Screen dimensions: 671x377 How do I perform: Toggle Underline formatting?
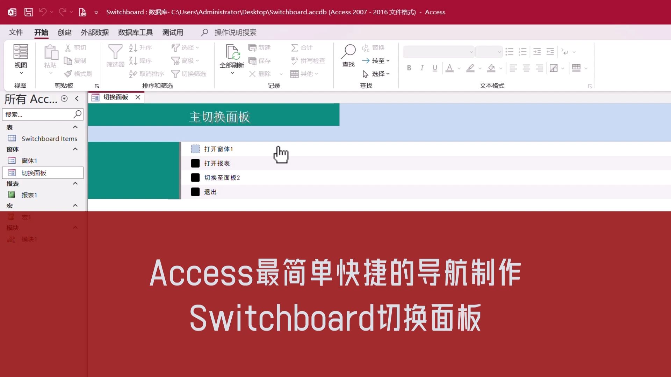(x=435, y=68)
